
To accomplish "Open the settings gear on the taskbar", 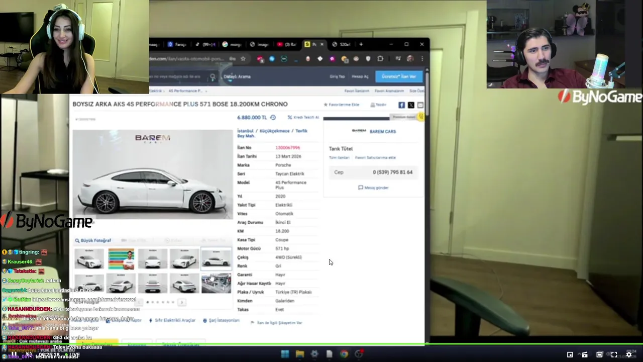I will 314,354.
